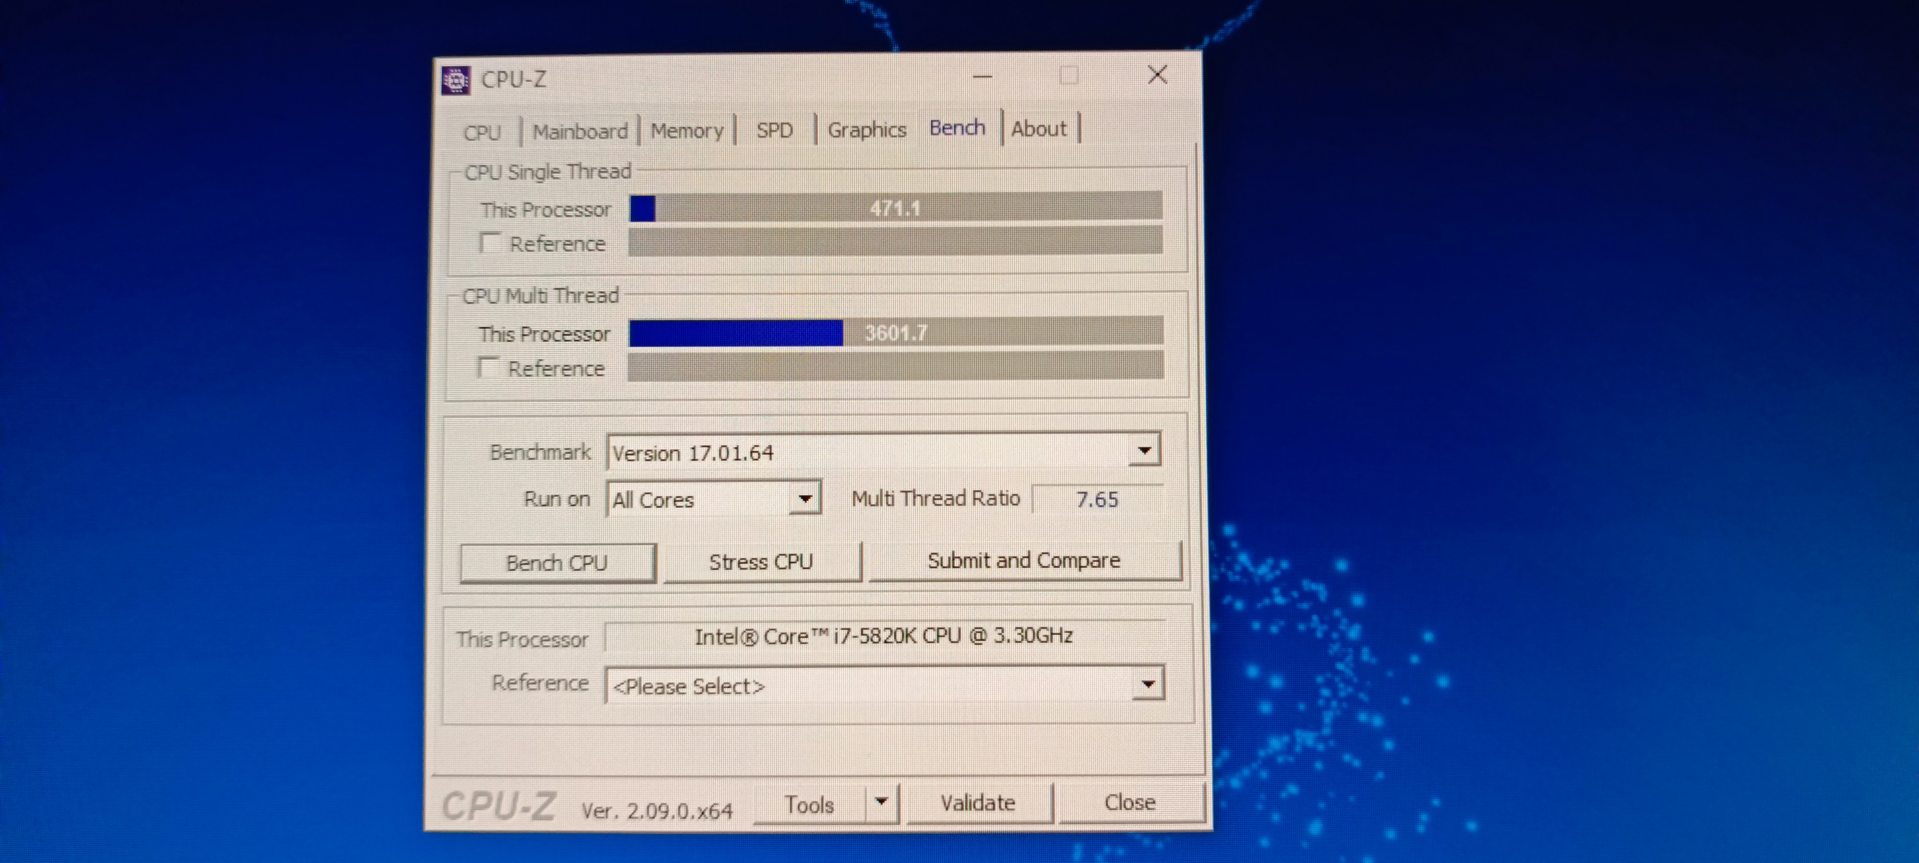Switch to the CPU tab
Viewport: 1919px width, 863px height.
point(482,133)
